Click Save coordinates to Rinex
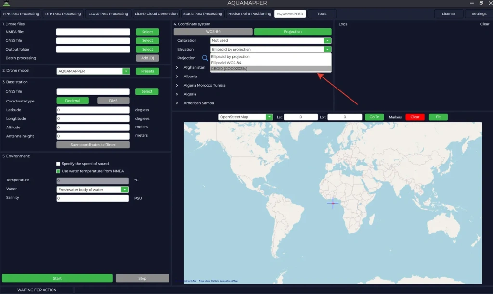This screenshot has width=493, height=294. click(92, 144)
